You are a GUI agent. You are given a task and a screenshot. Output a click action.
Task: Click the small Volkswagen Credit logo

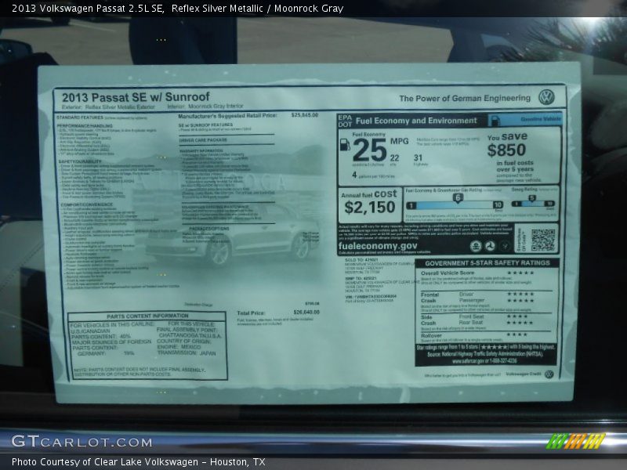[549, 374]
